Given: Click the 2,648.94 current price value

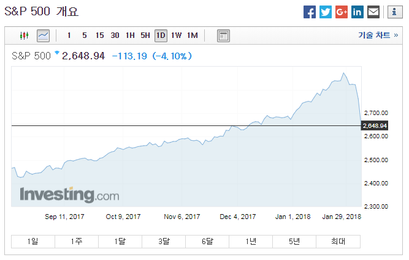Looking at the screenshot, I should [83, 56].
